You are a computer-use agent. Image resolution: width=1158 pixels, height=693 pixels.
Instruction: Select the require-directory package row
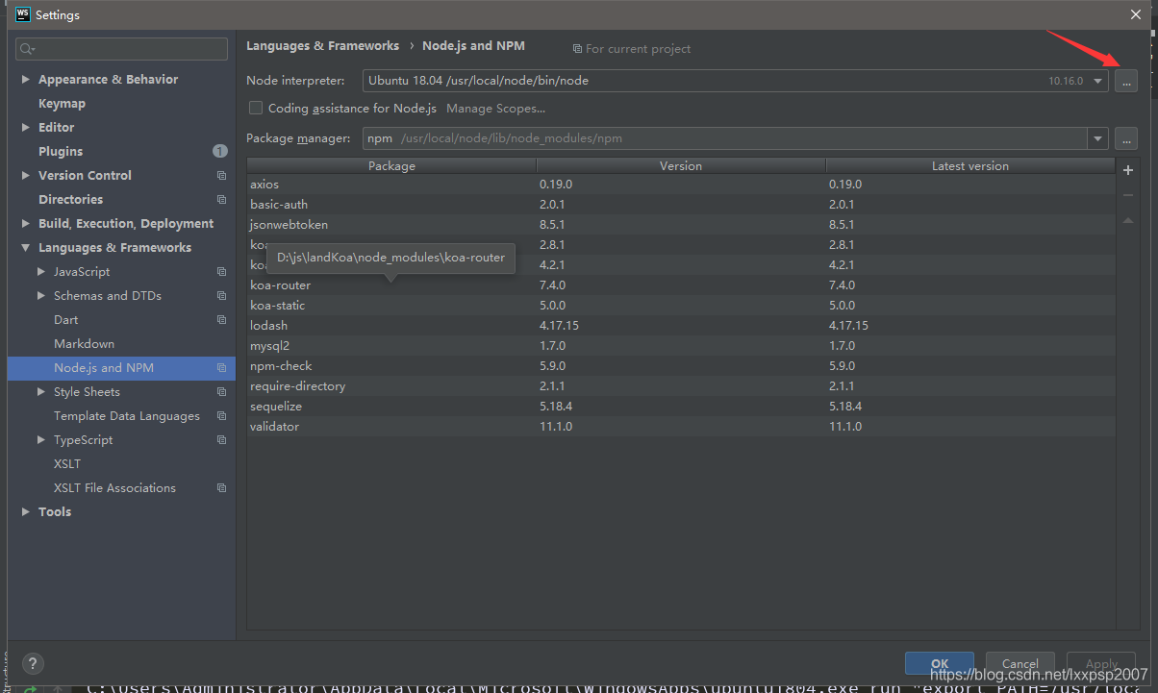tap(681, 386)
